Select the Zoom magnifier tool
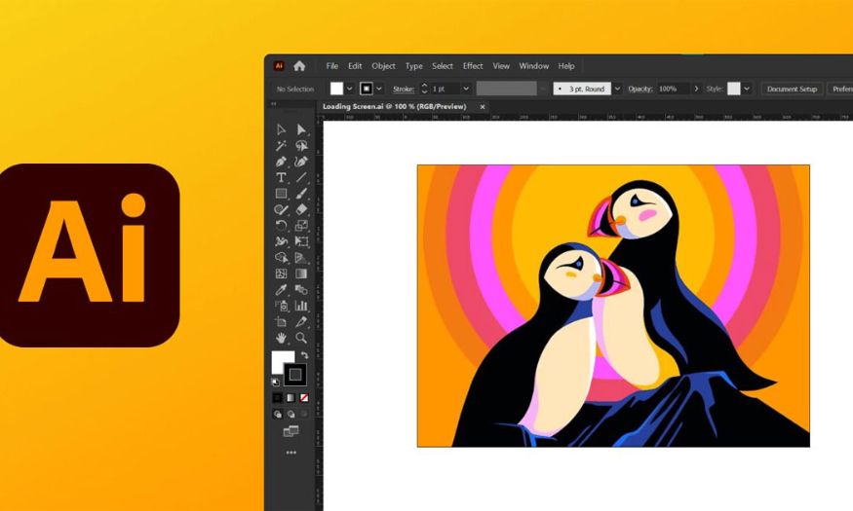This screenshot has width=853, height=511. pyautogui.click(x=301, y=338)
